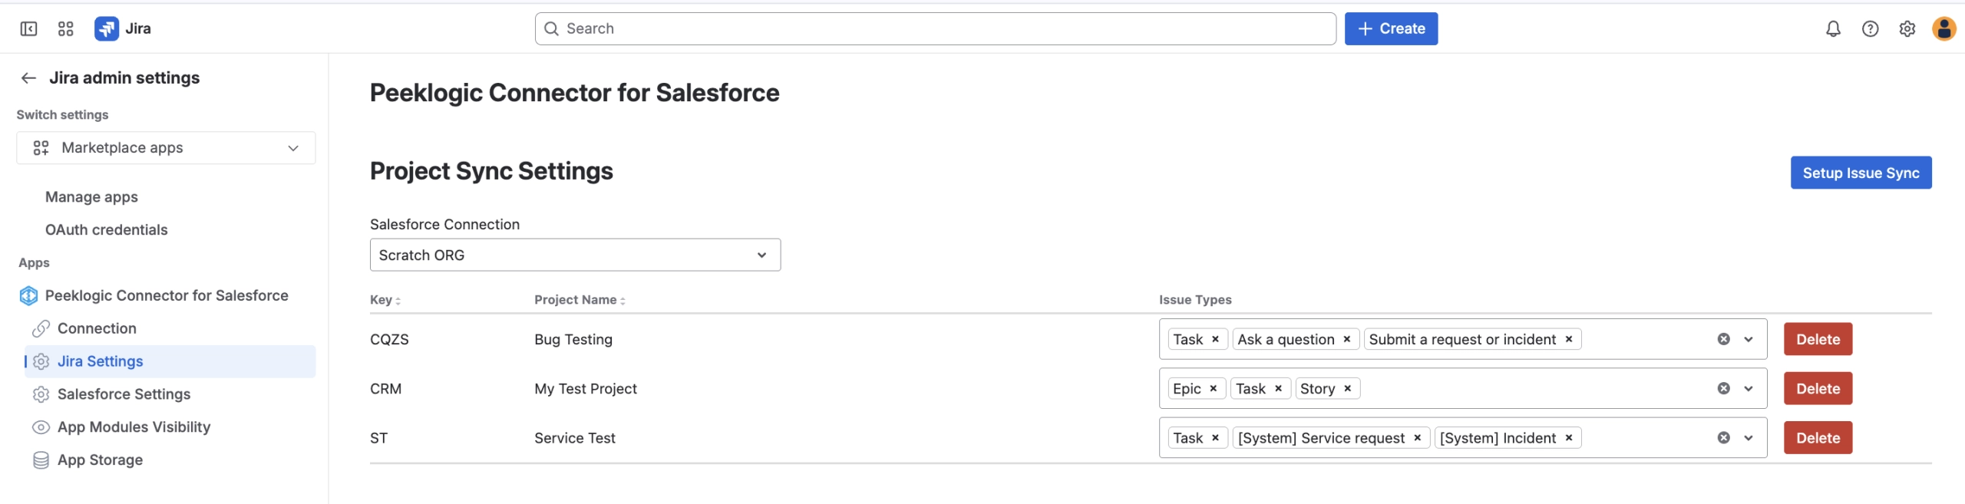Open the app switcher grid icon

66,29
